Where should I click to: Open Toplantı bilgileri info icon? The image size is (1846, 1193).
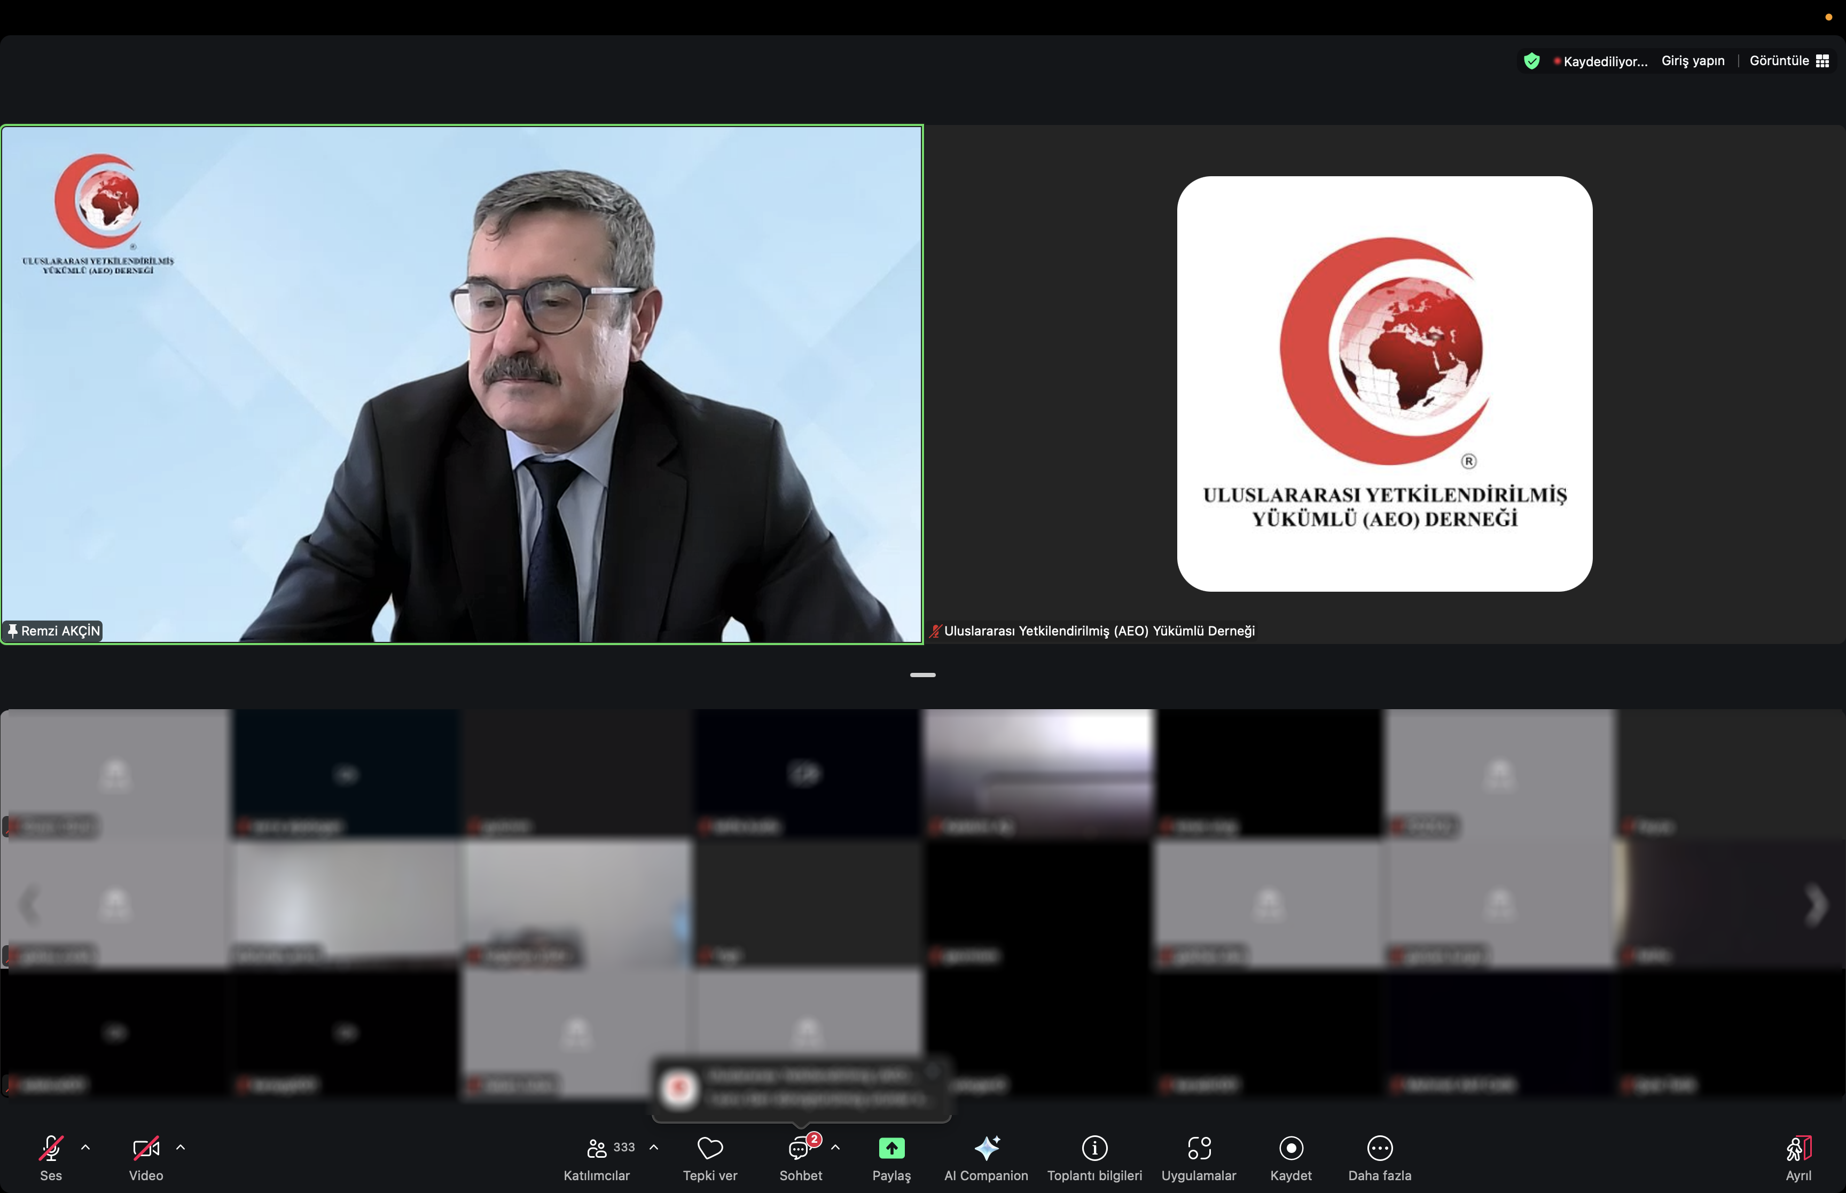point(1094,1148)
